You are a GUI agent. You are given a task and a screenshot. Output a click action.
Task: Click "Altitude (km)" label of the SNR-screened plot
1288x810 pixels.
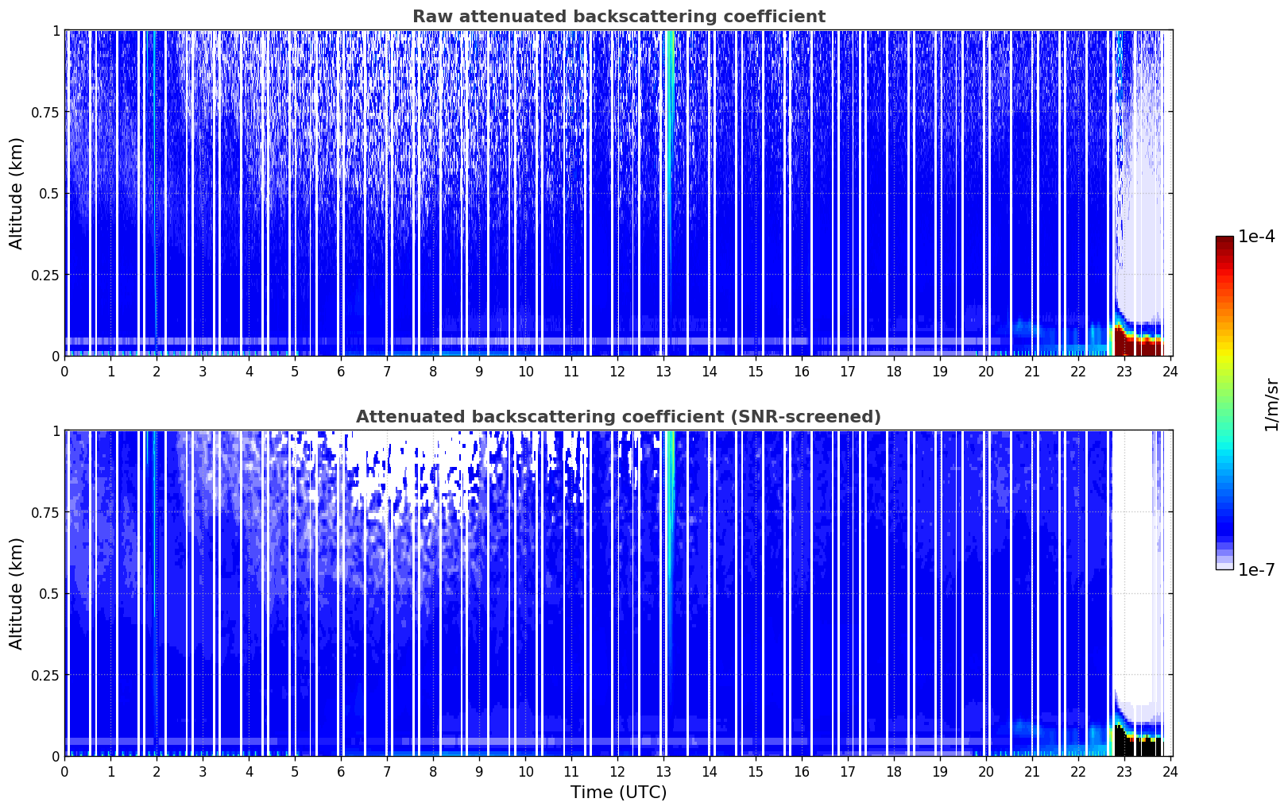(x=17, y=593)
